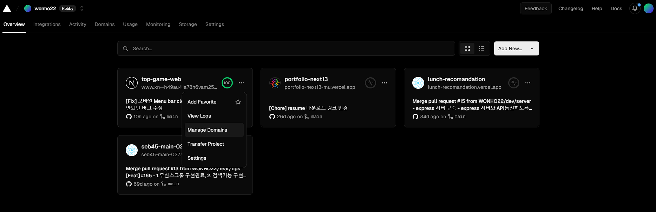Open the portfolio-next13 three-dot menu
The width and height of the screenshot is (656, 212).
(385, 83)
